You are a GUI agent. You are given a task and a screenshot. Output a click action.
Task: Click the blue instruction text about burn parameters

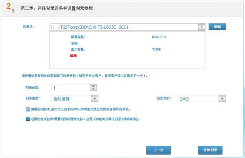[x=85, y=76]
